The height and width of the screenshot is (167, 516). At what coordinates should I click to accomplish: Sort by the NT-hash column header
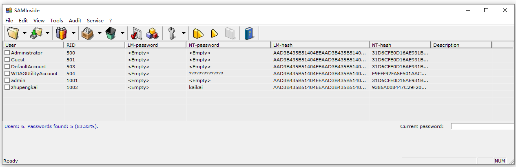pyautogui.click(x=400, y=45)
